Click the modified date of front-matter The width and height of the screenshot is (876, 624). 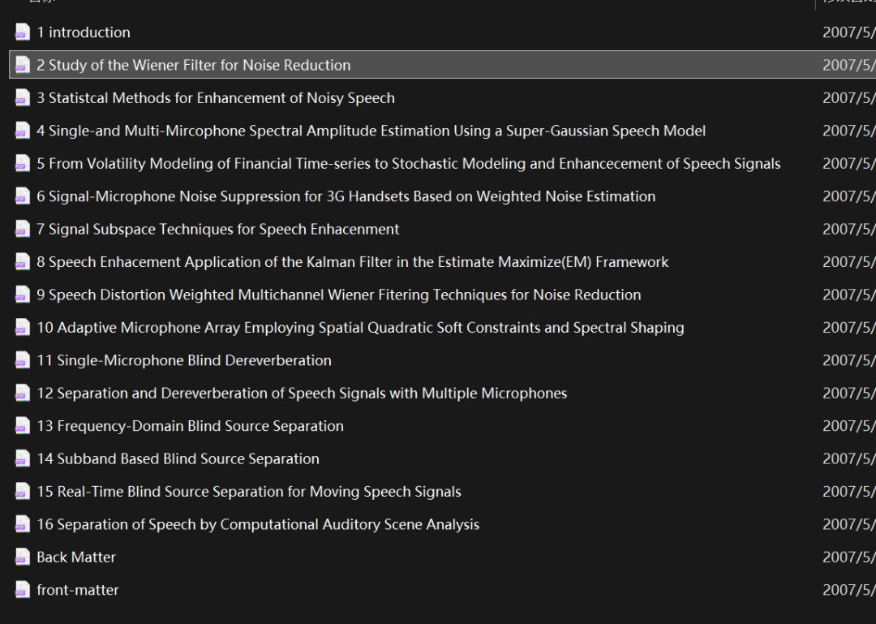click(849, 590)
